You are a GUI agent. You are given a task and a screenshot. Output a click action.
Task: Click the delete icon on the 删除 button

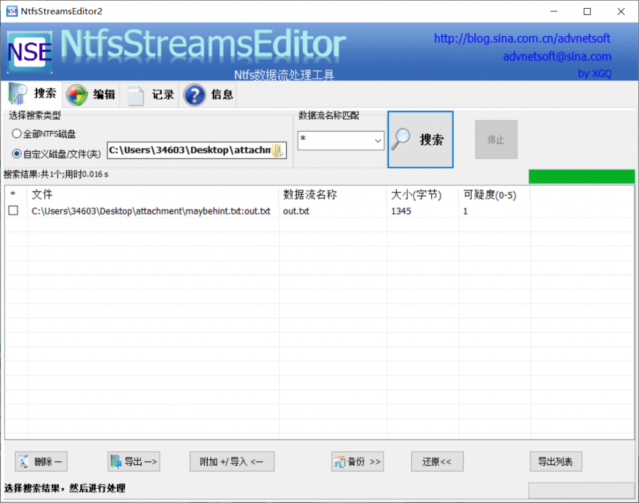24,461
